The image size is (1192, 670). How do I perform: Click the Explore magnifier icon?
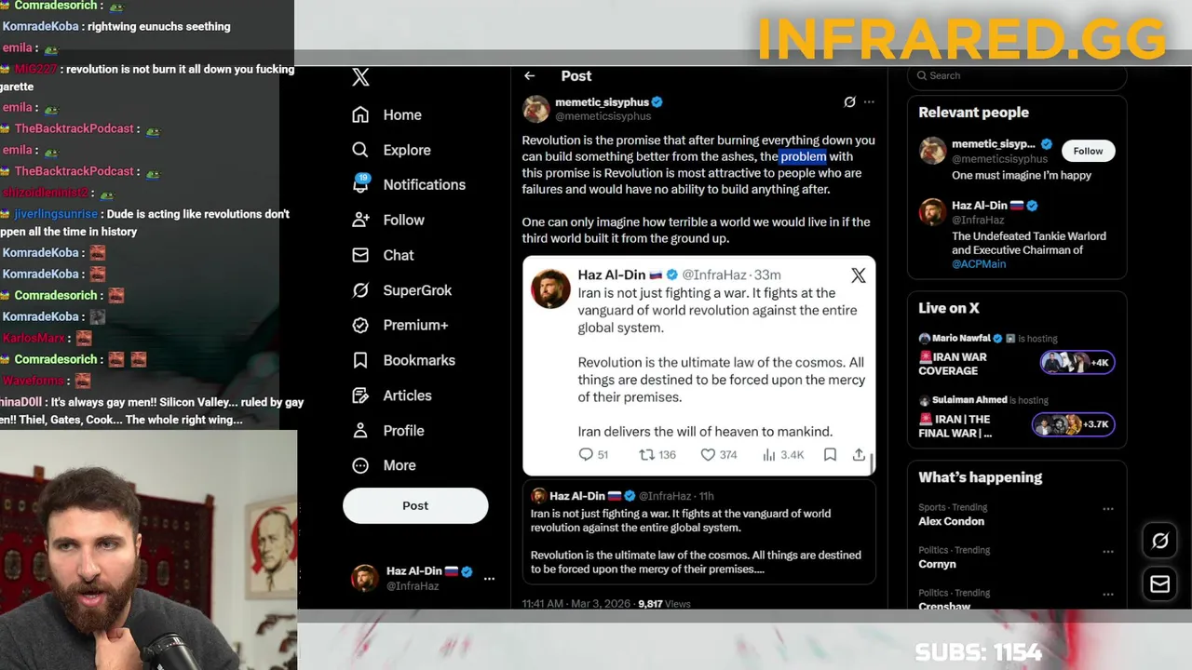point(360,150)
